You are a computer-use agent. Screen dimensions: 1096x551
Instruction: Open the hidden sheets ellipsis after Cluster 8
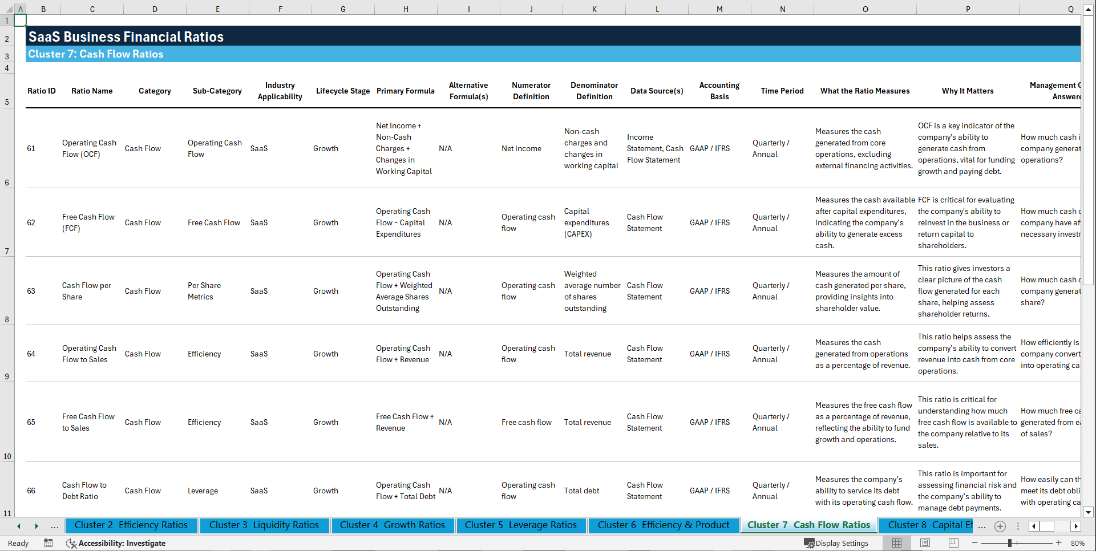982,526
